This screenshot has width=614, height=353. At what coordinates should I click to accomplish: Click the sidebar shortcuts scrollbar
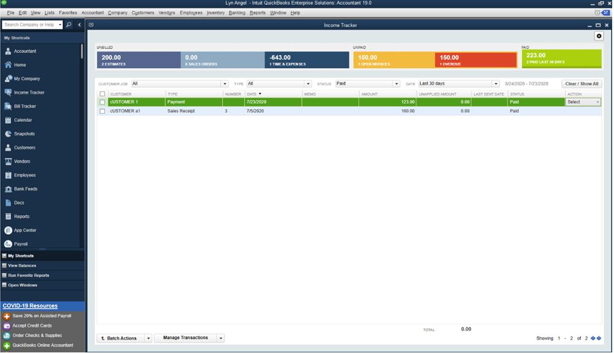click(82, 51)
